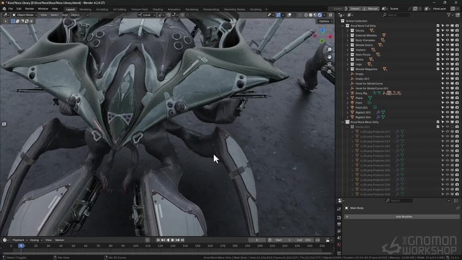The image size is (462, 260).
Task: Click the auto-keying record button
Action: 148,240
